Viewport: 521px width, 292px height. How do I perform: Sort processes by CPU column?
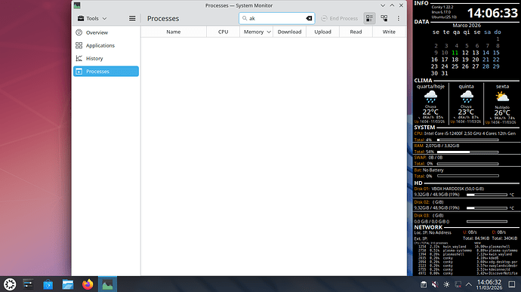click(x=223, y=32)
